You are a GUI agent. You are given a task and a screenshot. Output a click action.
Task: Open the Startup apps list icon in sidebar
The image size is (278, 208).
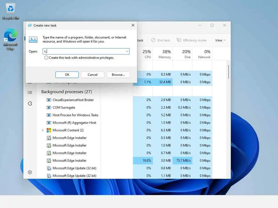pyautogui.click(x=30, y=93)
